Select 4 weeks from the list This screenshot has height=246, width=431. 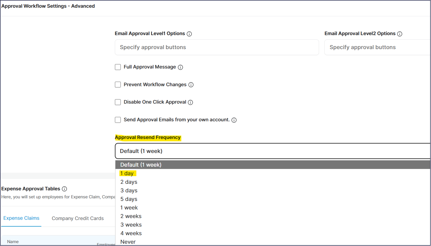[x=273, y=233]
